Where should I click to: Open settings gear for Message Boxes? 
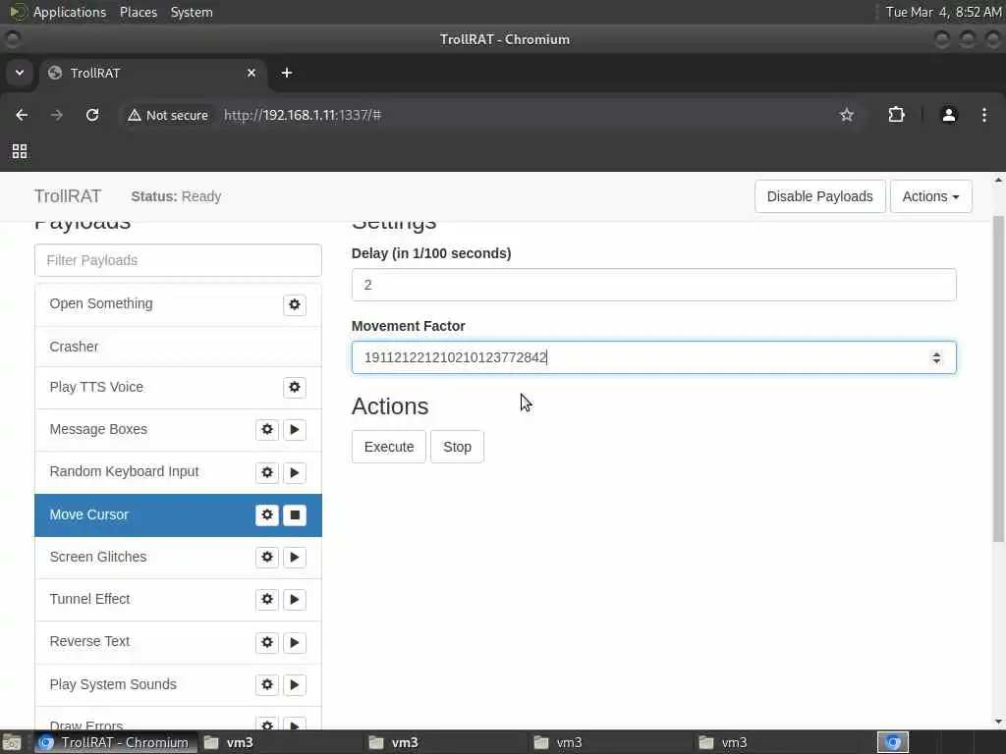coord(267,430)
